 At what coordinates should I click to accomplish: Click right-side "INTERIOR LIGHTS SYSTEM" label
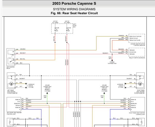[x=120, y=86]
